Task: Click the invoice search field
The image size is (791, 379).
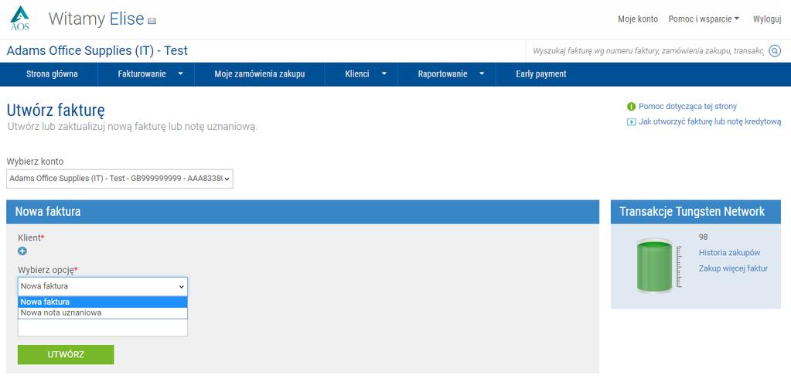Action: [648, 50]
